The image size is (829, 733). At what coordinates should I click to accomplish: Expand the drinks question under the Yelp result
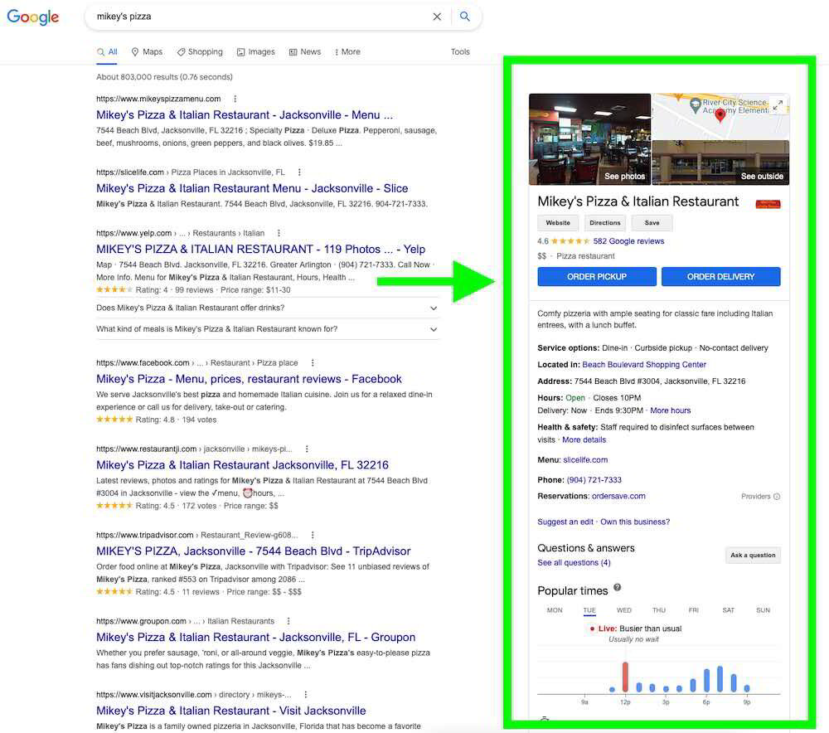[433, 307]
